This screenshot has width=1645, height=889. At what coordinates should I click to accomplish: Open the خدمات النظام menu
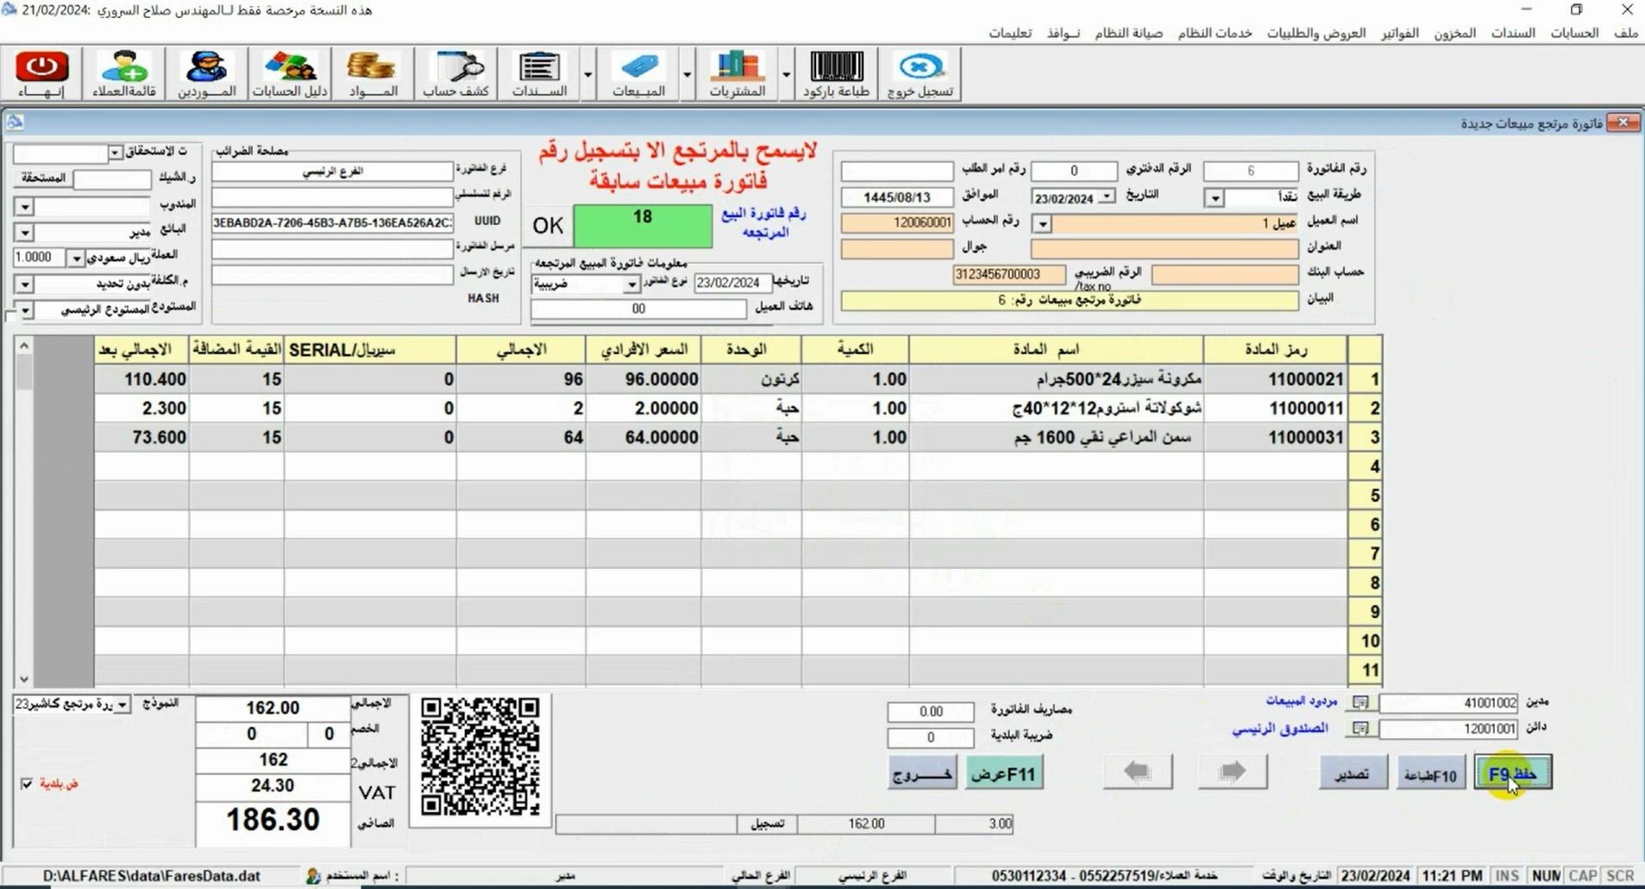coord(1215,33)
